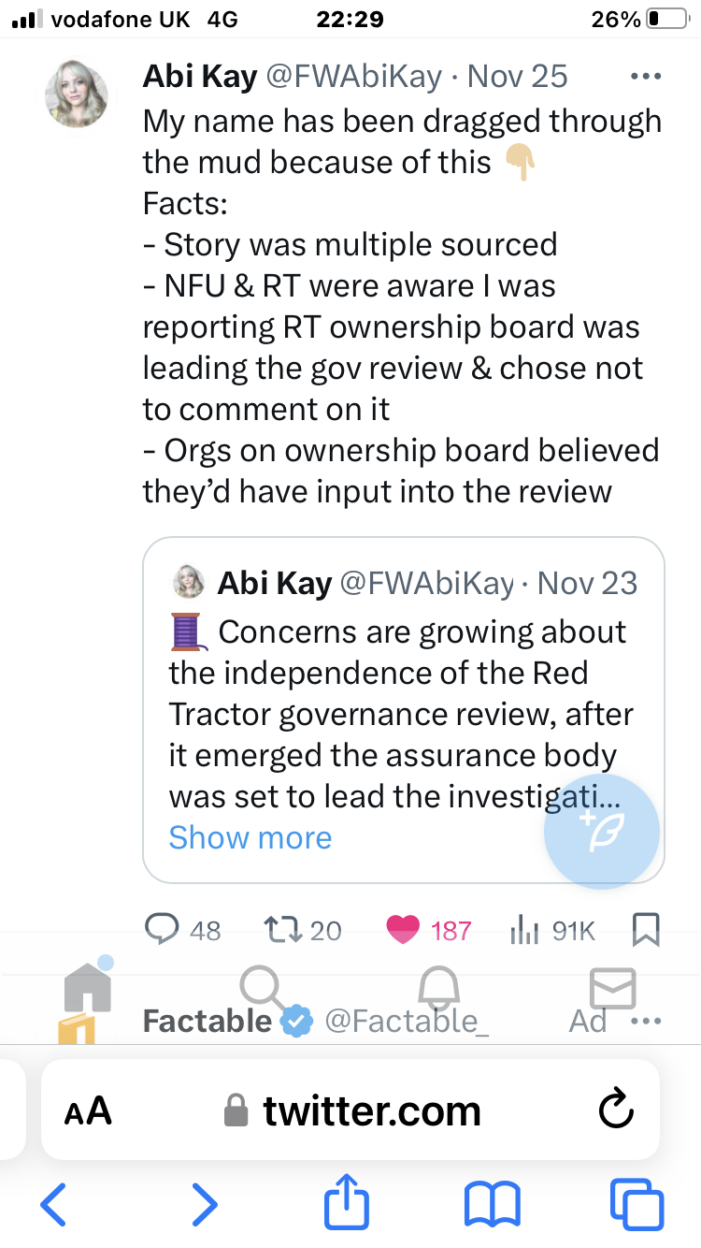701x1248 pixels.
Task: View post analytics with the views icon
Action: click(x=525, y=930)
